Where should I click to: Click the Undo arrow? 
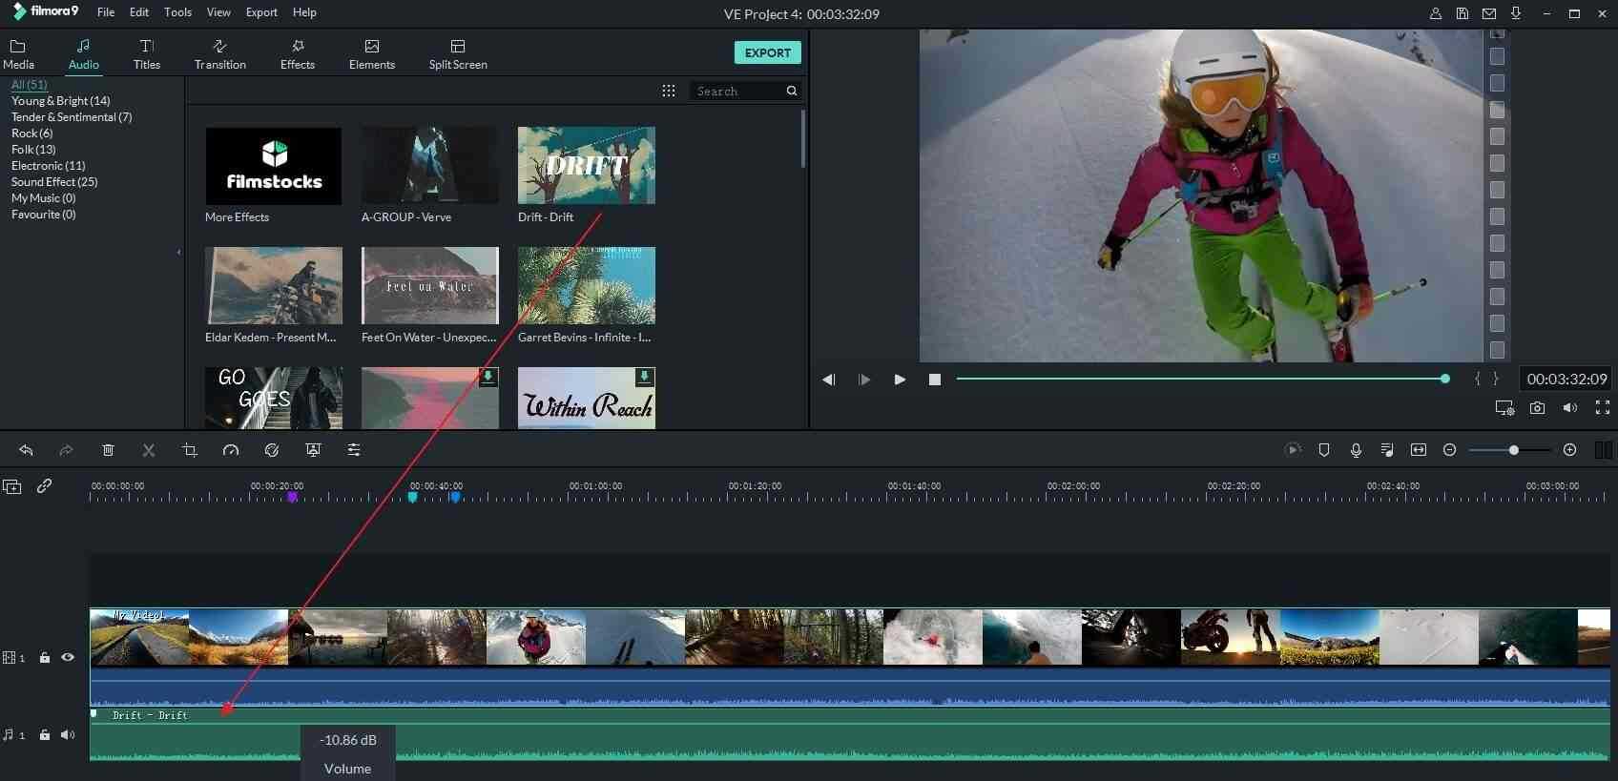pos(26,450)
